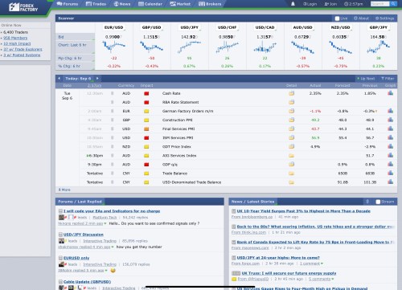This screenshot has height=290, width=402.
Task: Click the yellow impact marker for Construction PMI
Action: (146, 120)
